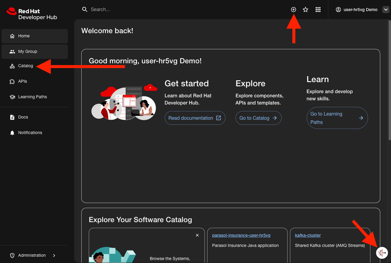Click the Red Hat Developer Hub logo
Screen dimensions: 391x263
coord(32,14)
